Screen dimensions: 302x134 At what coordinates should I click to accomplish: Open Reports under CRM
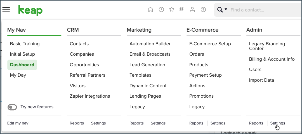[x=77, y=123]
